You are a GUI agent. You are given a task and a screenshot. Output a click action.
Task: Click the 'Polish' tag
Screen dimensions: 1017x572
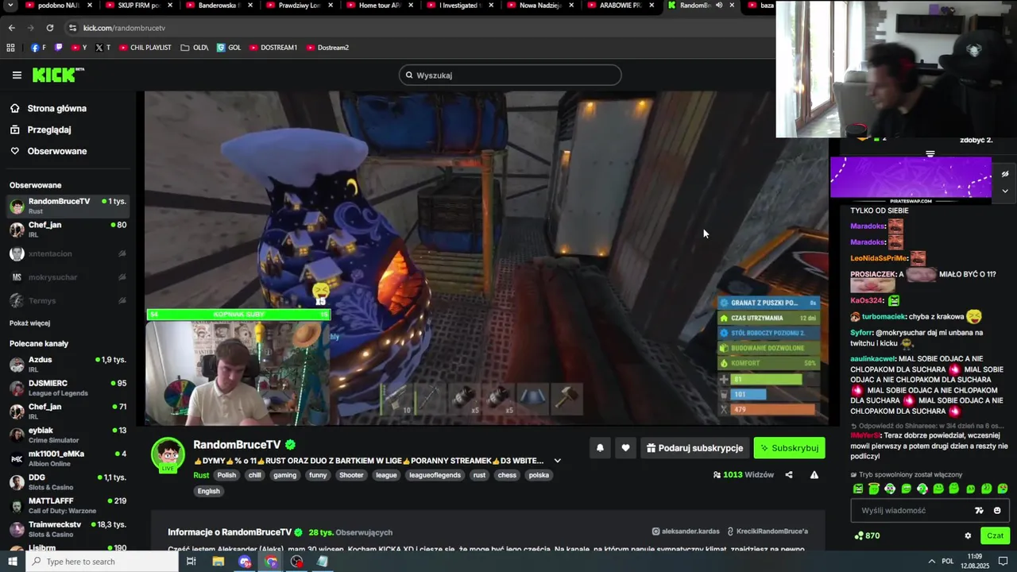coord(227,475)
